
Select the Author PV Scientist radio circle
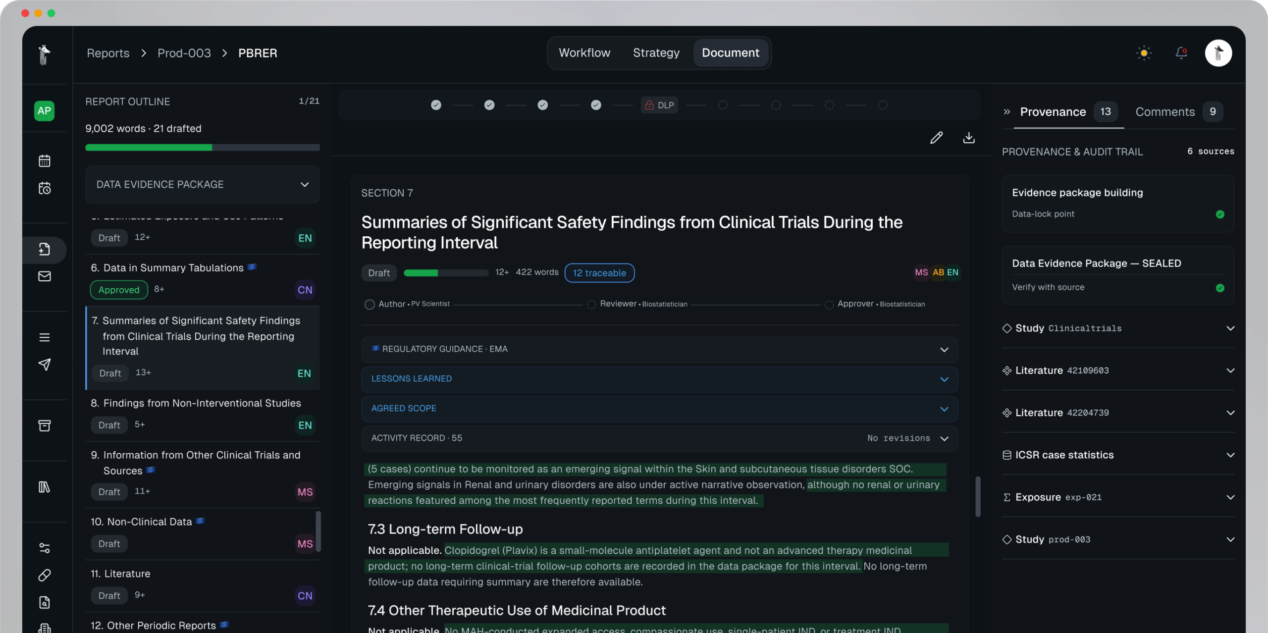[x=370, y=305]
